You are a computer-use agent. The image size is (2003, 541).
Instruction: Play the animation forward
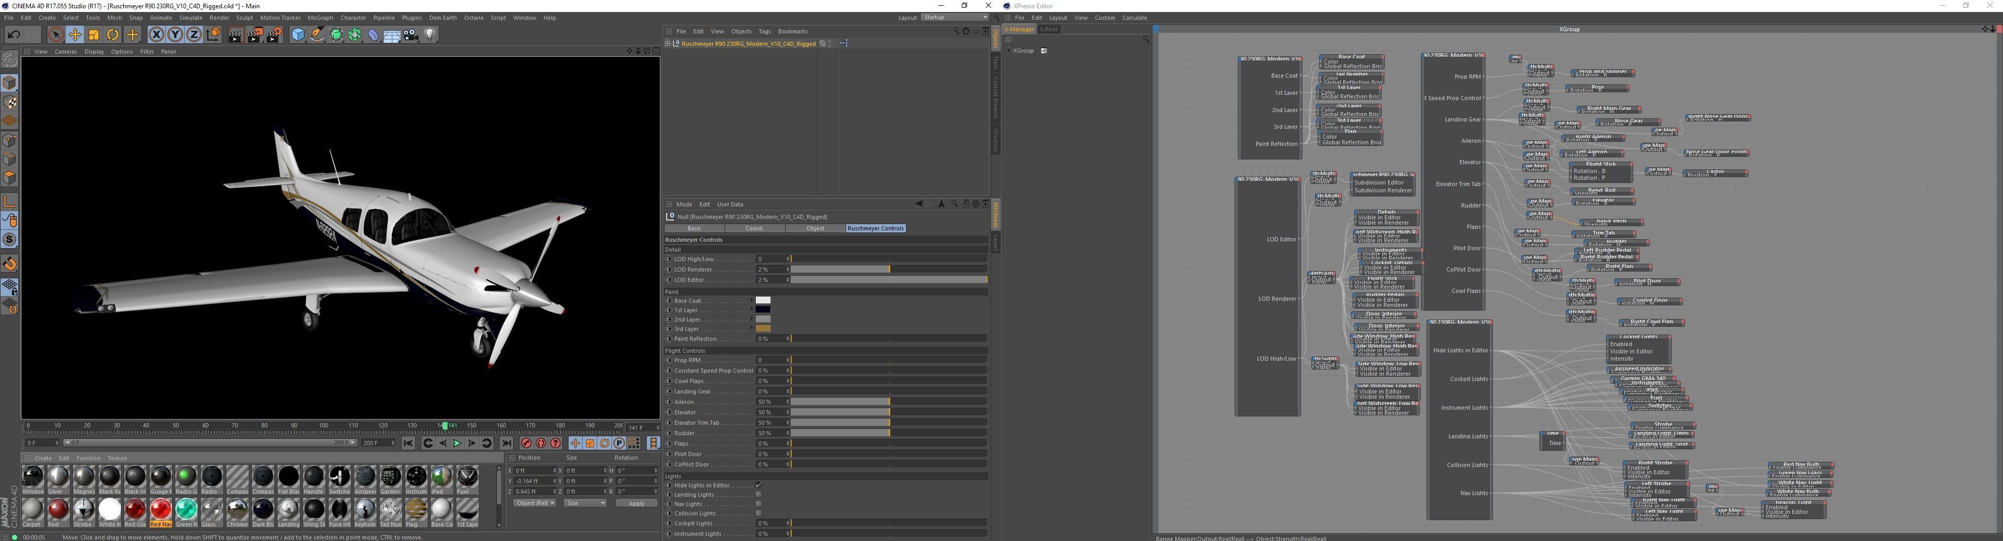[457, 443]
